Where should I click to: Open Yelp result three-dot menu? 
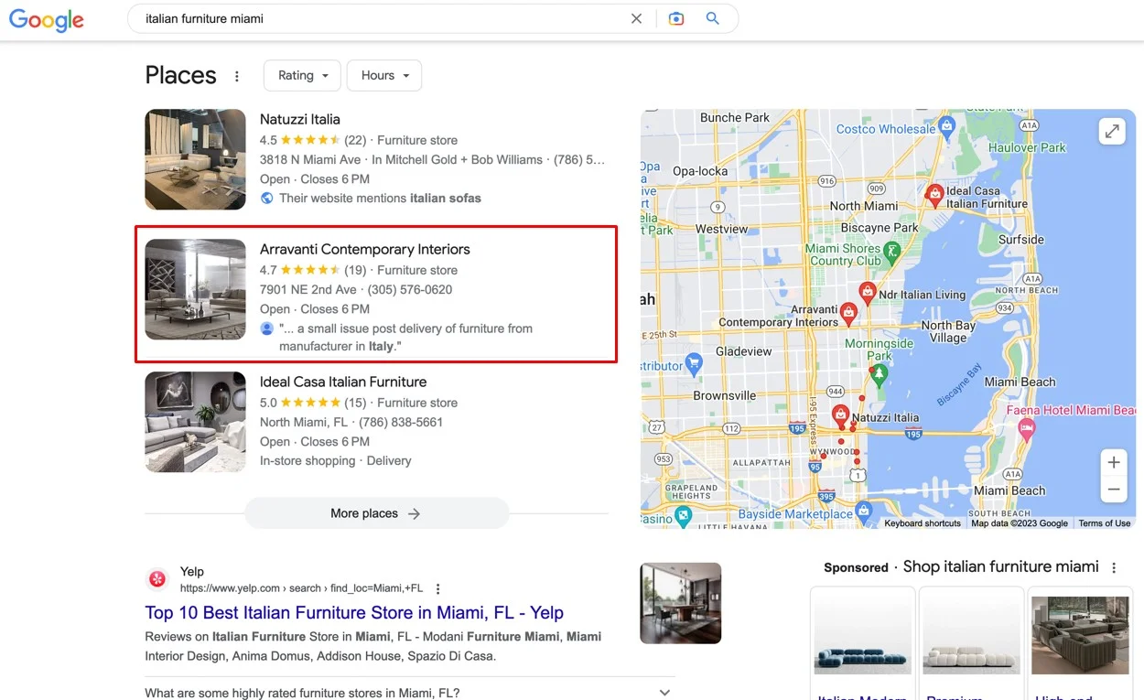pos(438,588)
